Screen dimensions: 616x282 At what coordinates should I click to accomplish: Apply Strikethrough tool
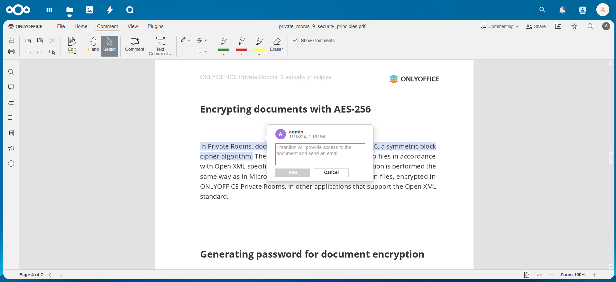point(199,41)
